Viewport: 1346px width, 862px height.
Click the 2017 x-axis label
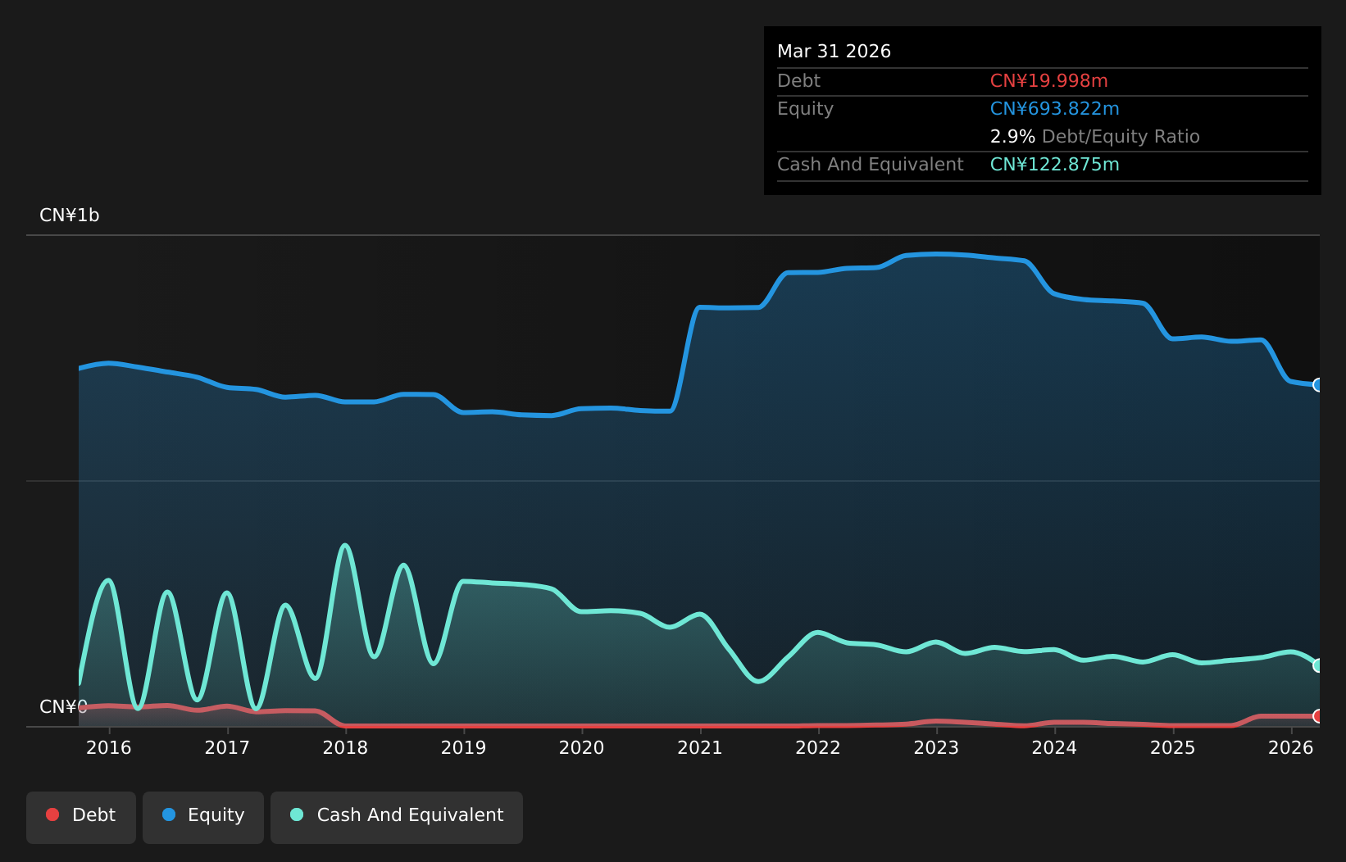coord(227,747)
